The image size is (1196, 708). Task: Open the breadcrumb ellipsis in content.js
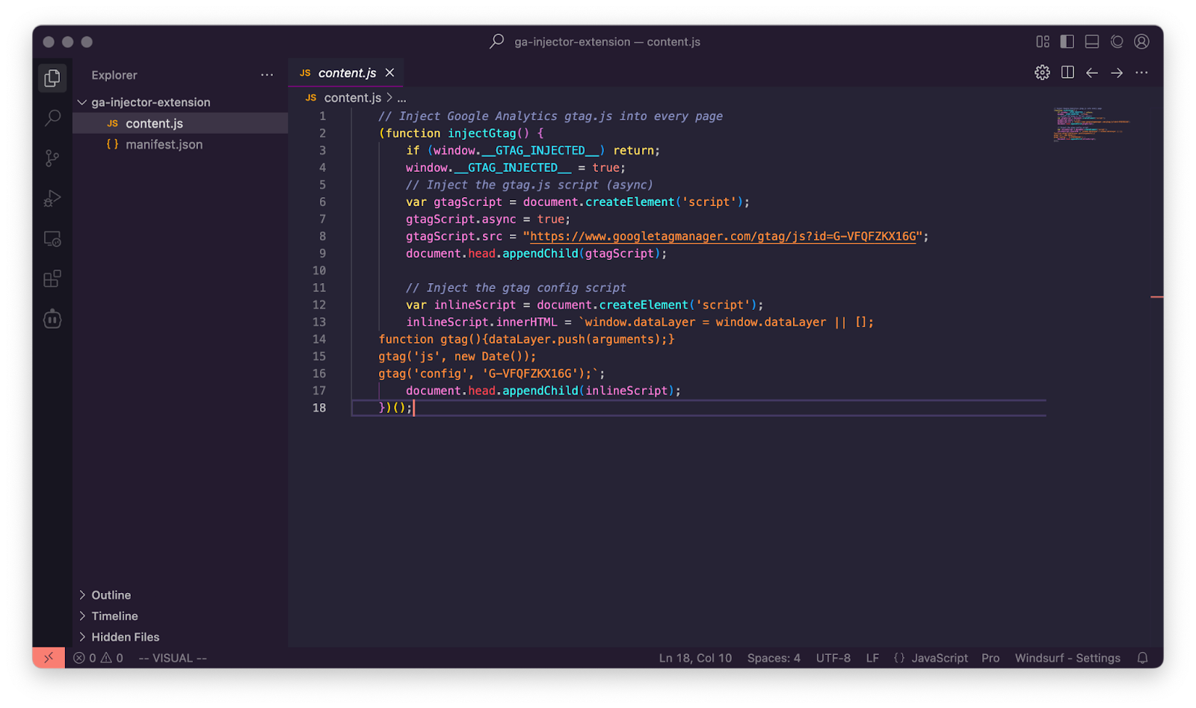[x=401, y=98]
